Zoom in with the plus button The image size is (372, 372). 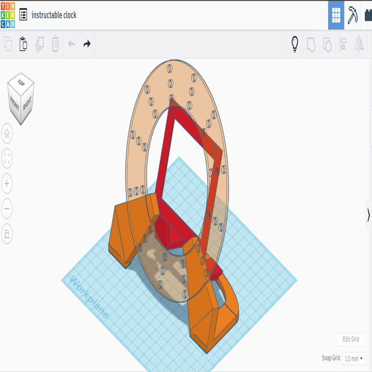tap(7, 183)
